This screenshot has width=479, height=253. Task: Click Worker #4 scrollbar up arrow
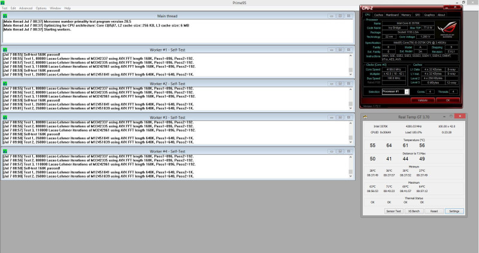[x=350, y=157]
